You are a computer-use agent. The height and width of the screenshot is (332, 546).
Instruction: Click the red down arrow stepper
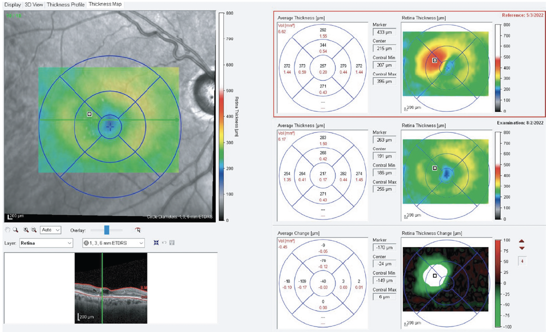521,247
